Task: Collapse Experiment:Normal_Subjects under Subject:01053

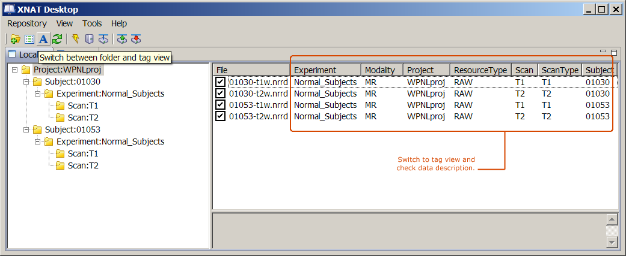Action: tap(37, 142)
